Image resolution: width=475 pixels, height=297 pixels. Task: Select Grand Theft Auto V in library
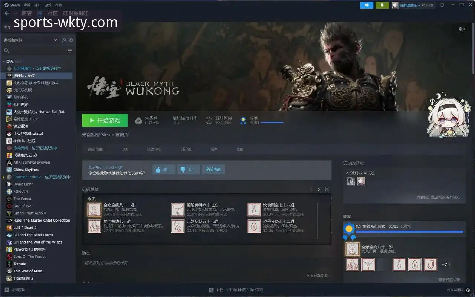[x=30, y=213]
